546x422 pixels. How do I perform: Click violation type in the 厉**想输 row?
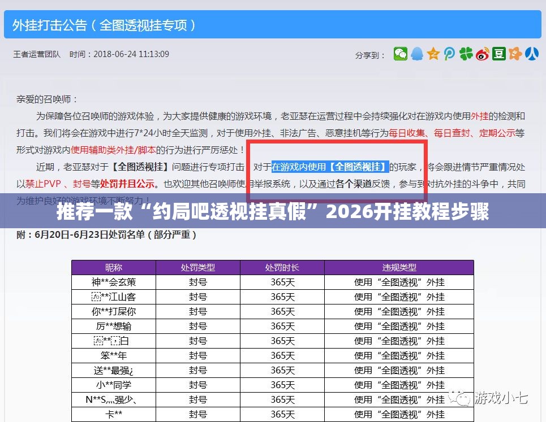coord(399,326)
